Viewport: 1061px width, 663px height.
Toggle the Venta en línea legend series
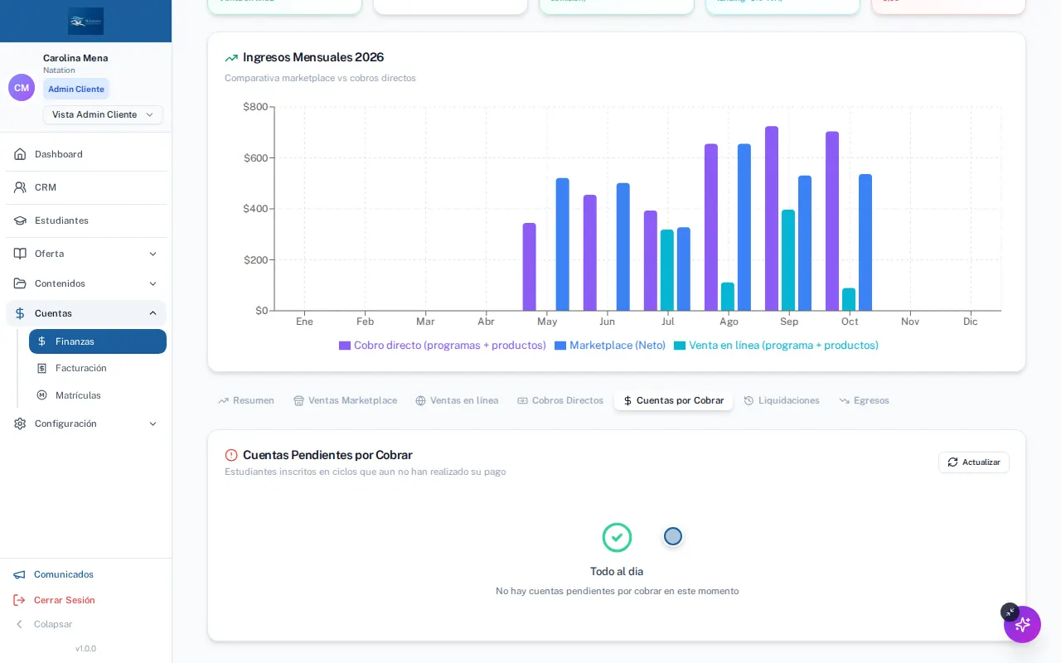(776, 346)
